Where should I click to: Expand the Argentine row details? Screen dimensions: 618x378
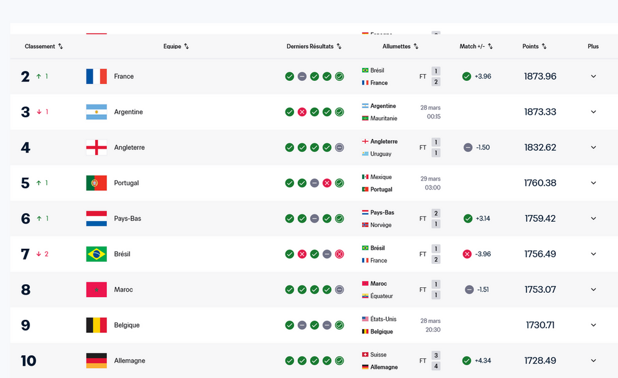coord(593,112)
